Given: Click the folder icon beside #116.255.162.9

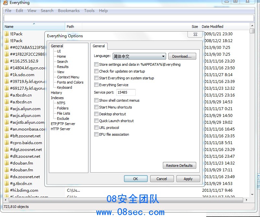Looking at the screenshot, I should point(6,61).
